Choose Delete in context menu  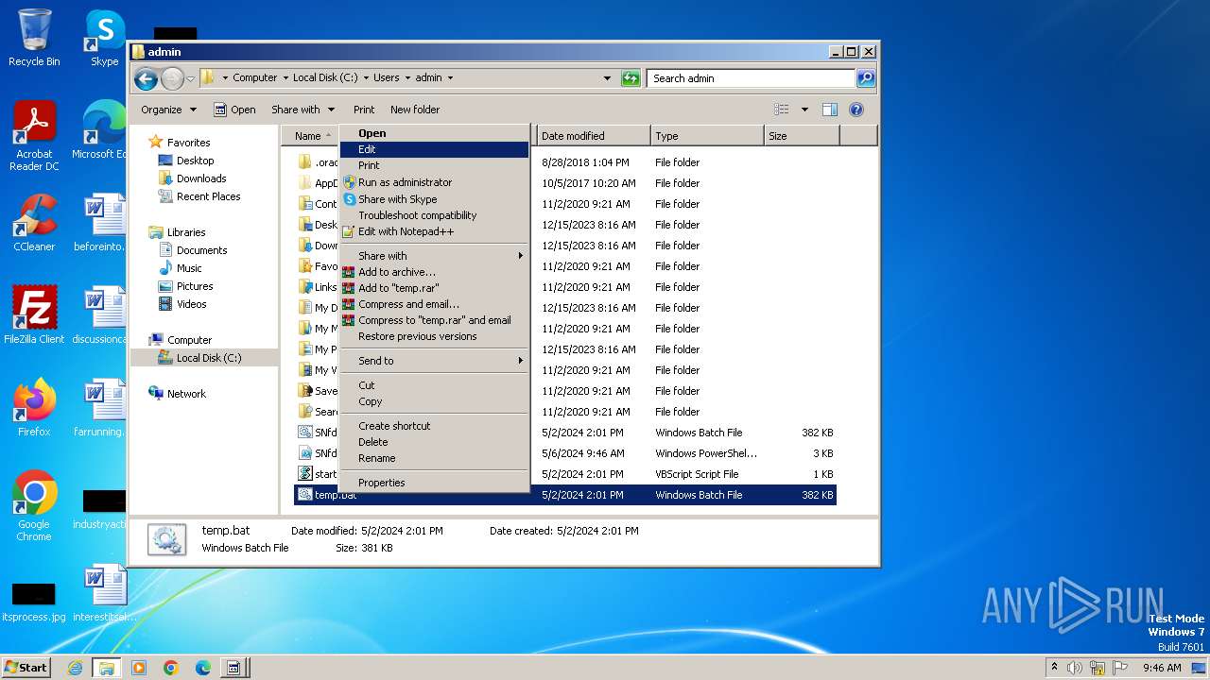pyautogui.click(x=435, y=442)
